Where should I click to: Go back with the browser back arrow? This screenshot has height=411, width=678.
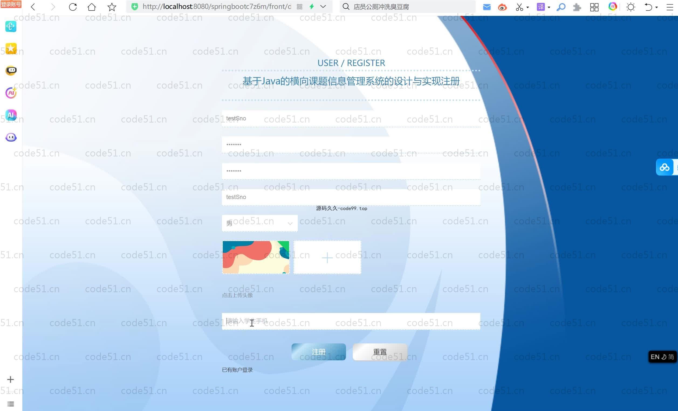(x=33, y=7)
